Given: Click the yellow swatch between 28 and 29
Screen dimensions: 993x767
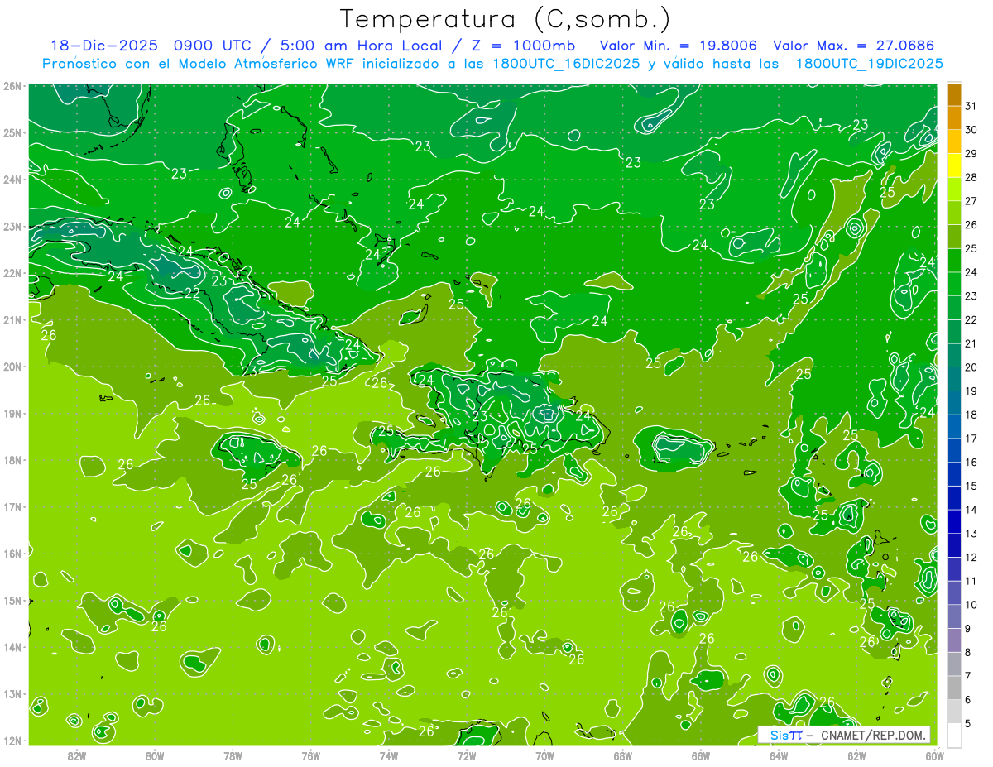Looking at the screenshot, I should 954,165.
